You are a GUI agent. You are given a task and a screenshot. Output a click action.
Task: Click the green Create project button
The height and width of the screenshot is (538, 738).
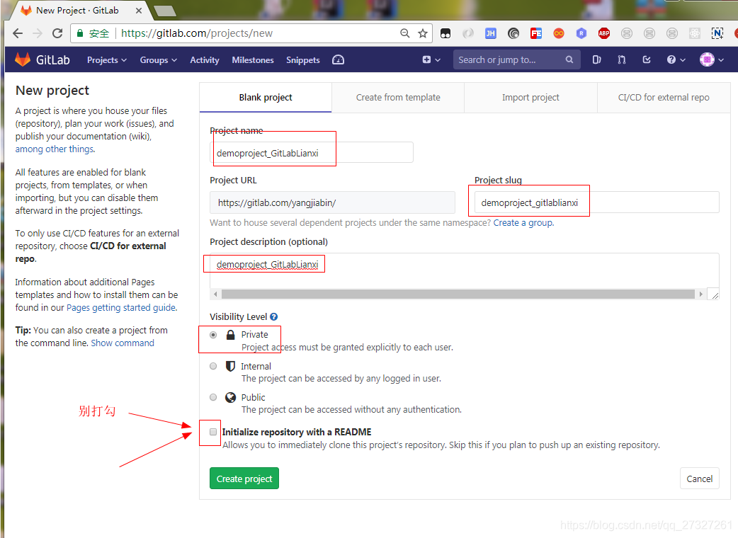[244, 479]
